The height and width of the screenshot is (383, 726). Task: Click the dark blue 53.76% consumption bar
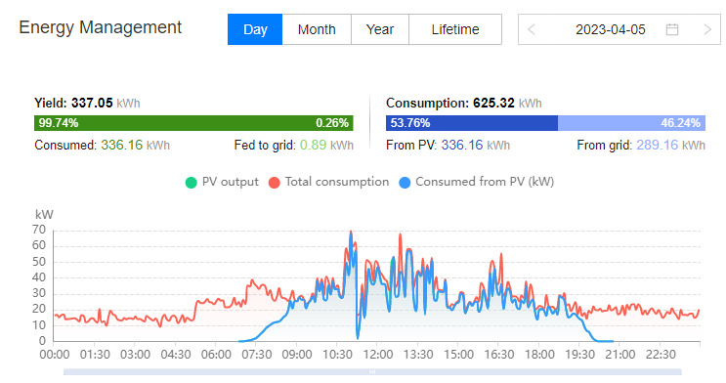472,123
